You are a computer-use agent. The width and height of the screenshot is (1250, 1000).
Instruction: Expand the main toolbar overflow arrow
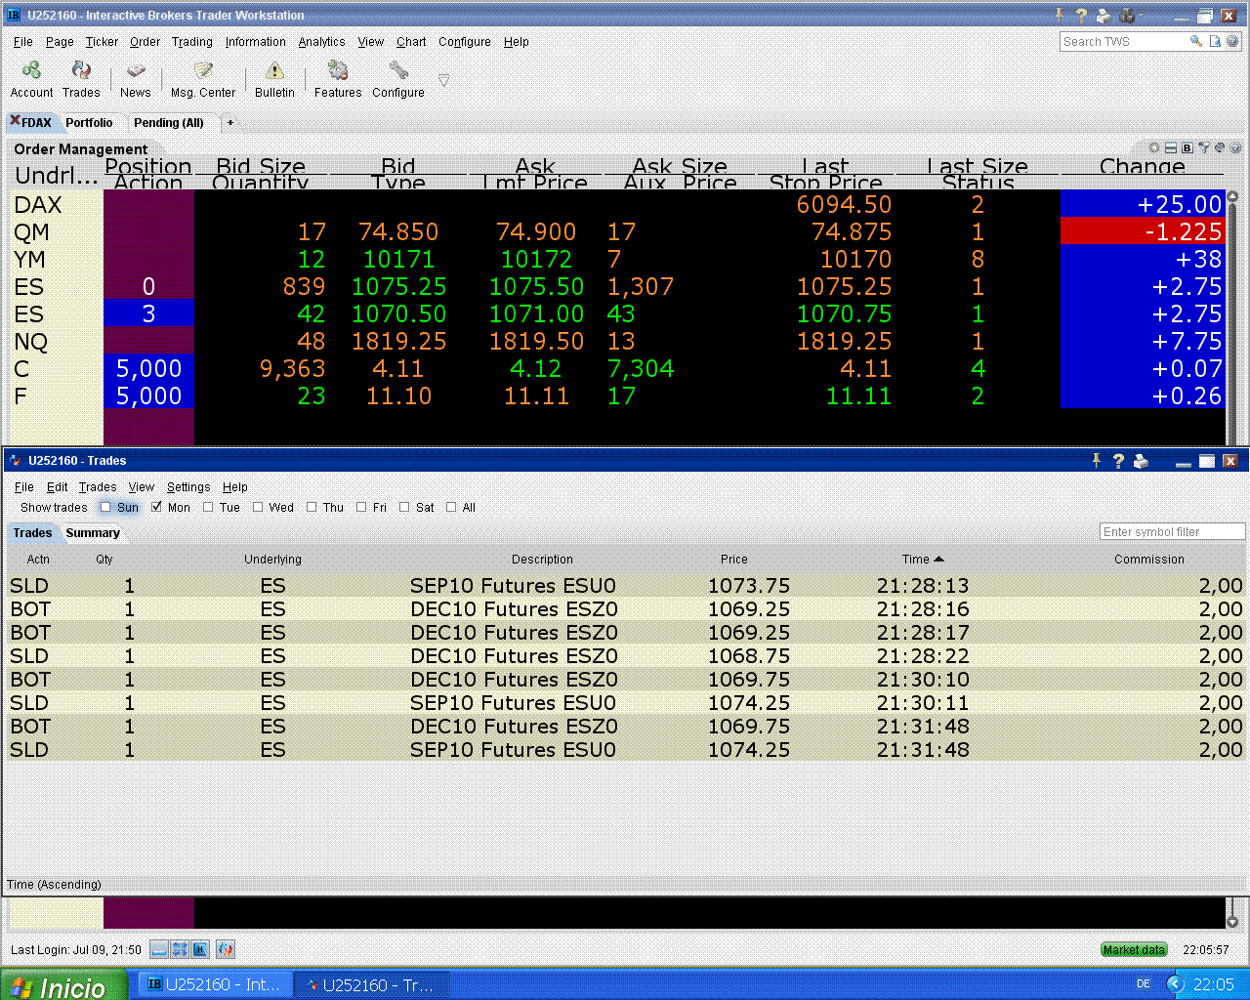click(x=443, y=80)
